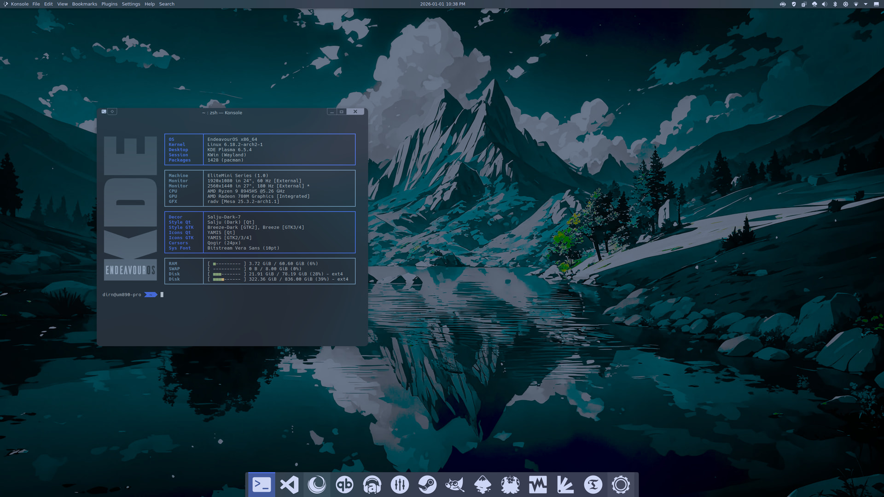Open Inkscape from the dock
884x497 pixels.
pos(483,485)
